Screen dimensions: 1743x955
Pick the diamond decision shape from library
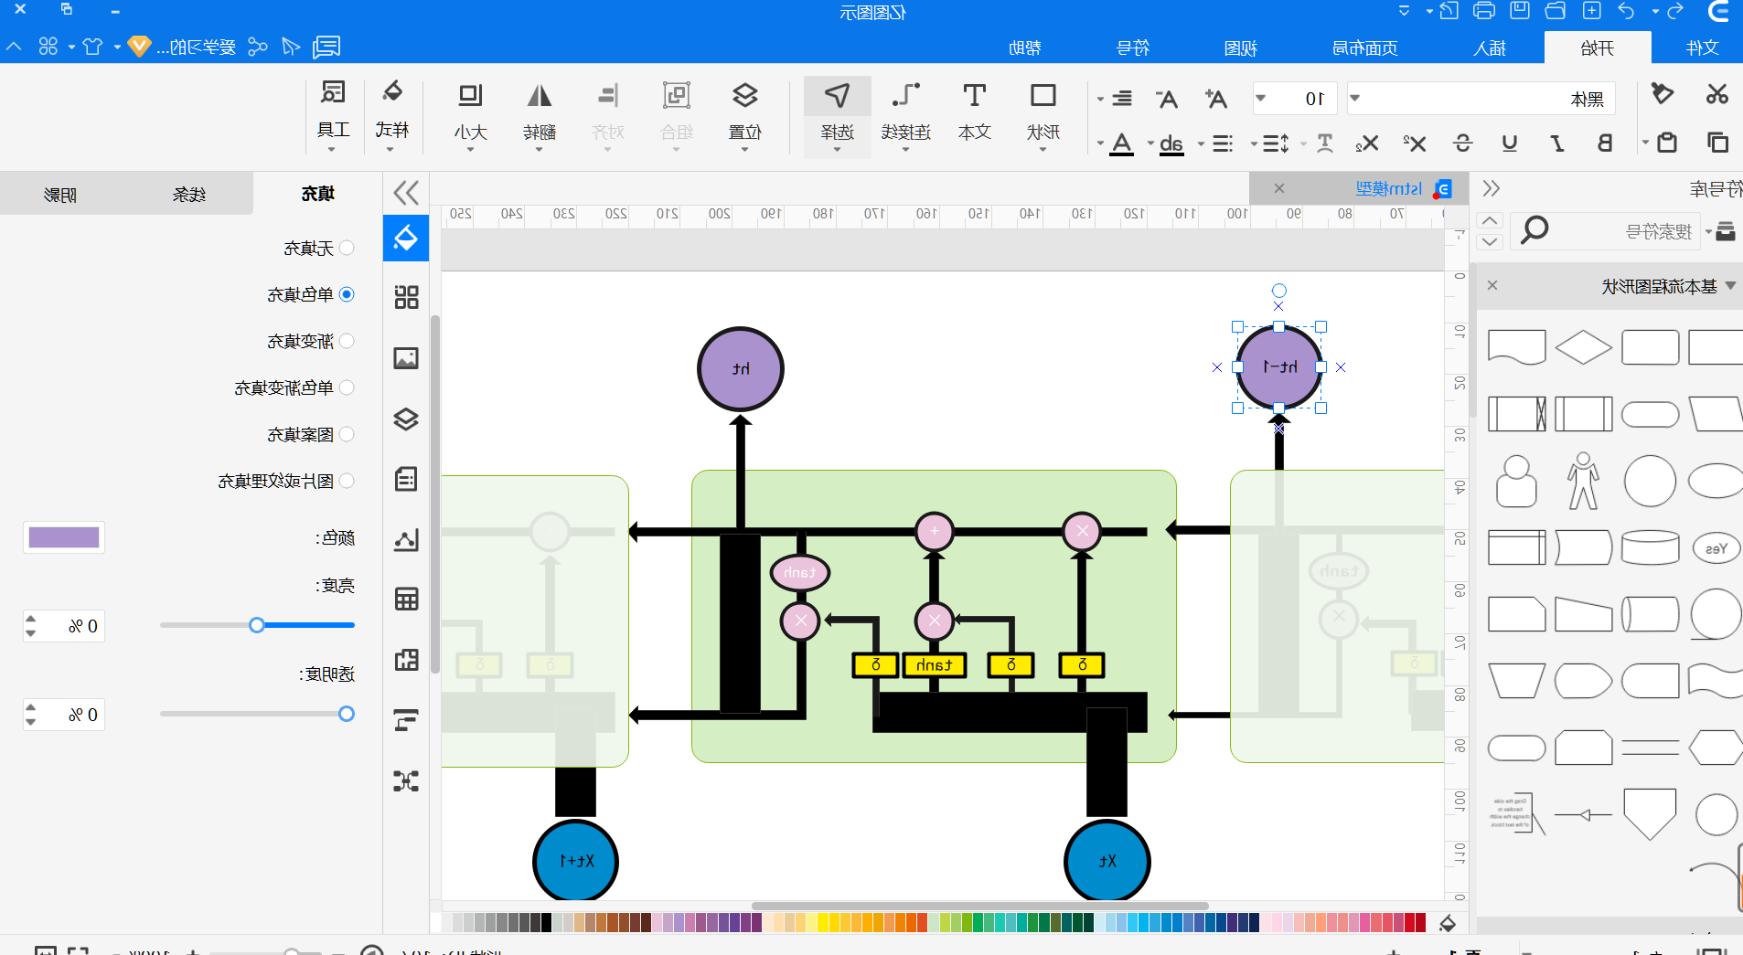[1583, 347]
